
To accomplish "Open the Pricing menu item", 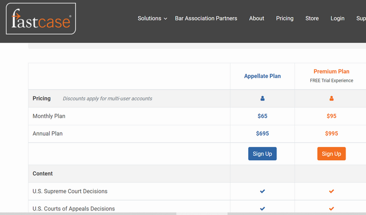I will pos(285,18).
